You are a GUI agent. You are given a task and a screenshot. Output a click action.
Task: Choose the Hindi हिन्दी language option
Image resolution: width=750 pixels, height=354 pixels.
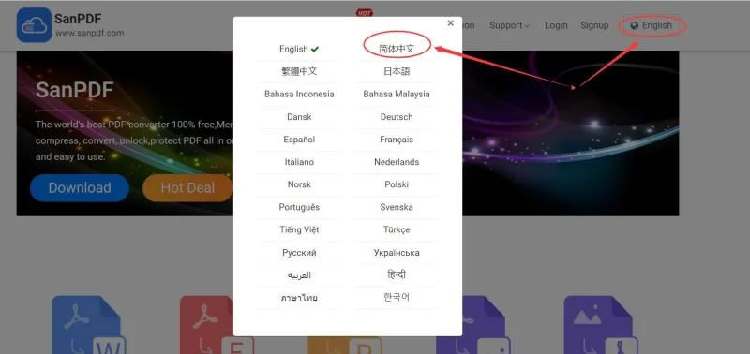click(397, 275)
